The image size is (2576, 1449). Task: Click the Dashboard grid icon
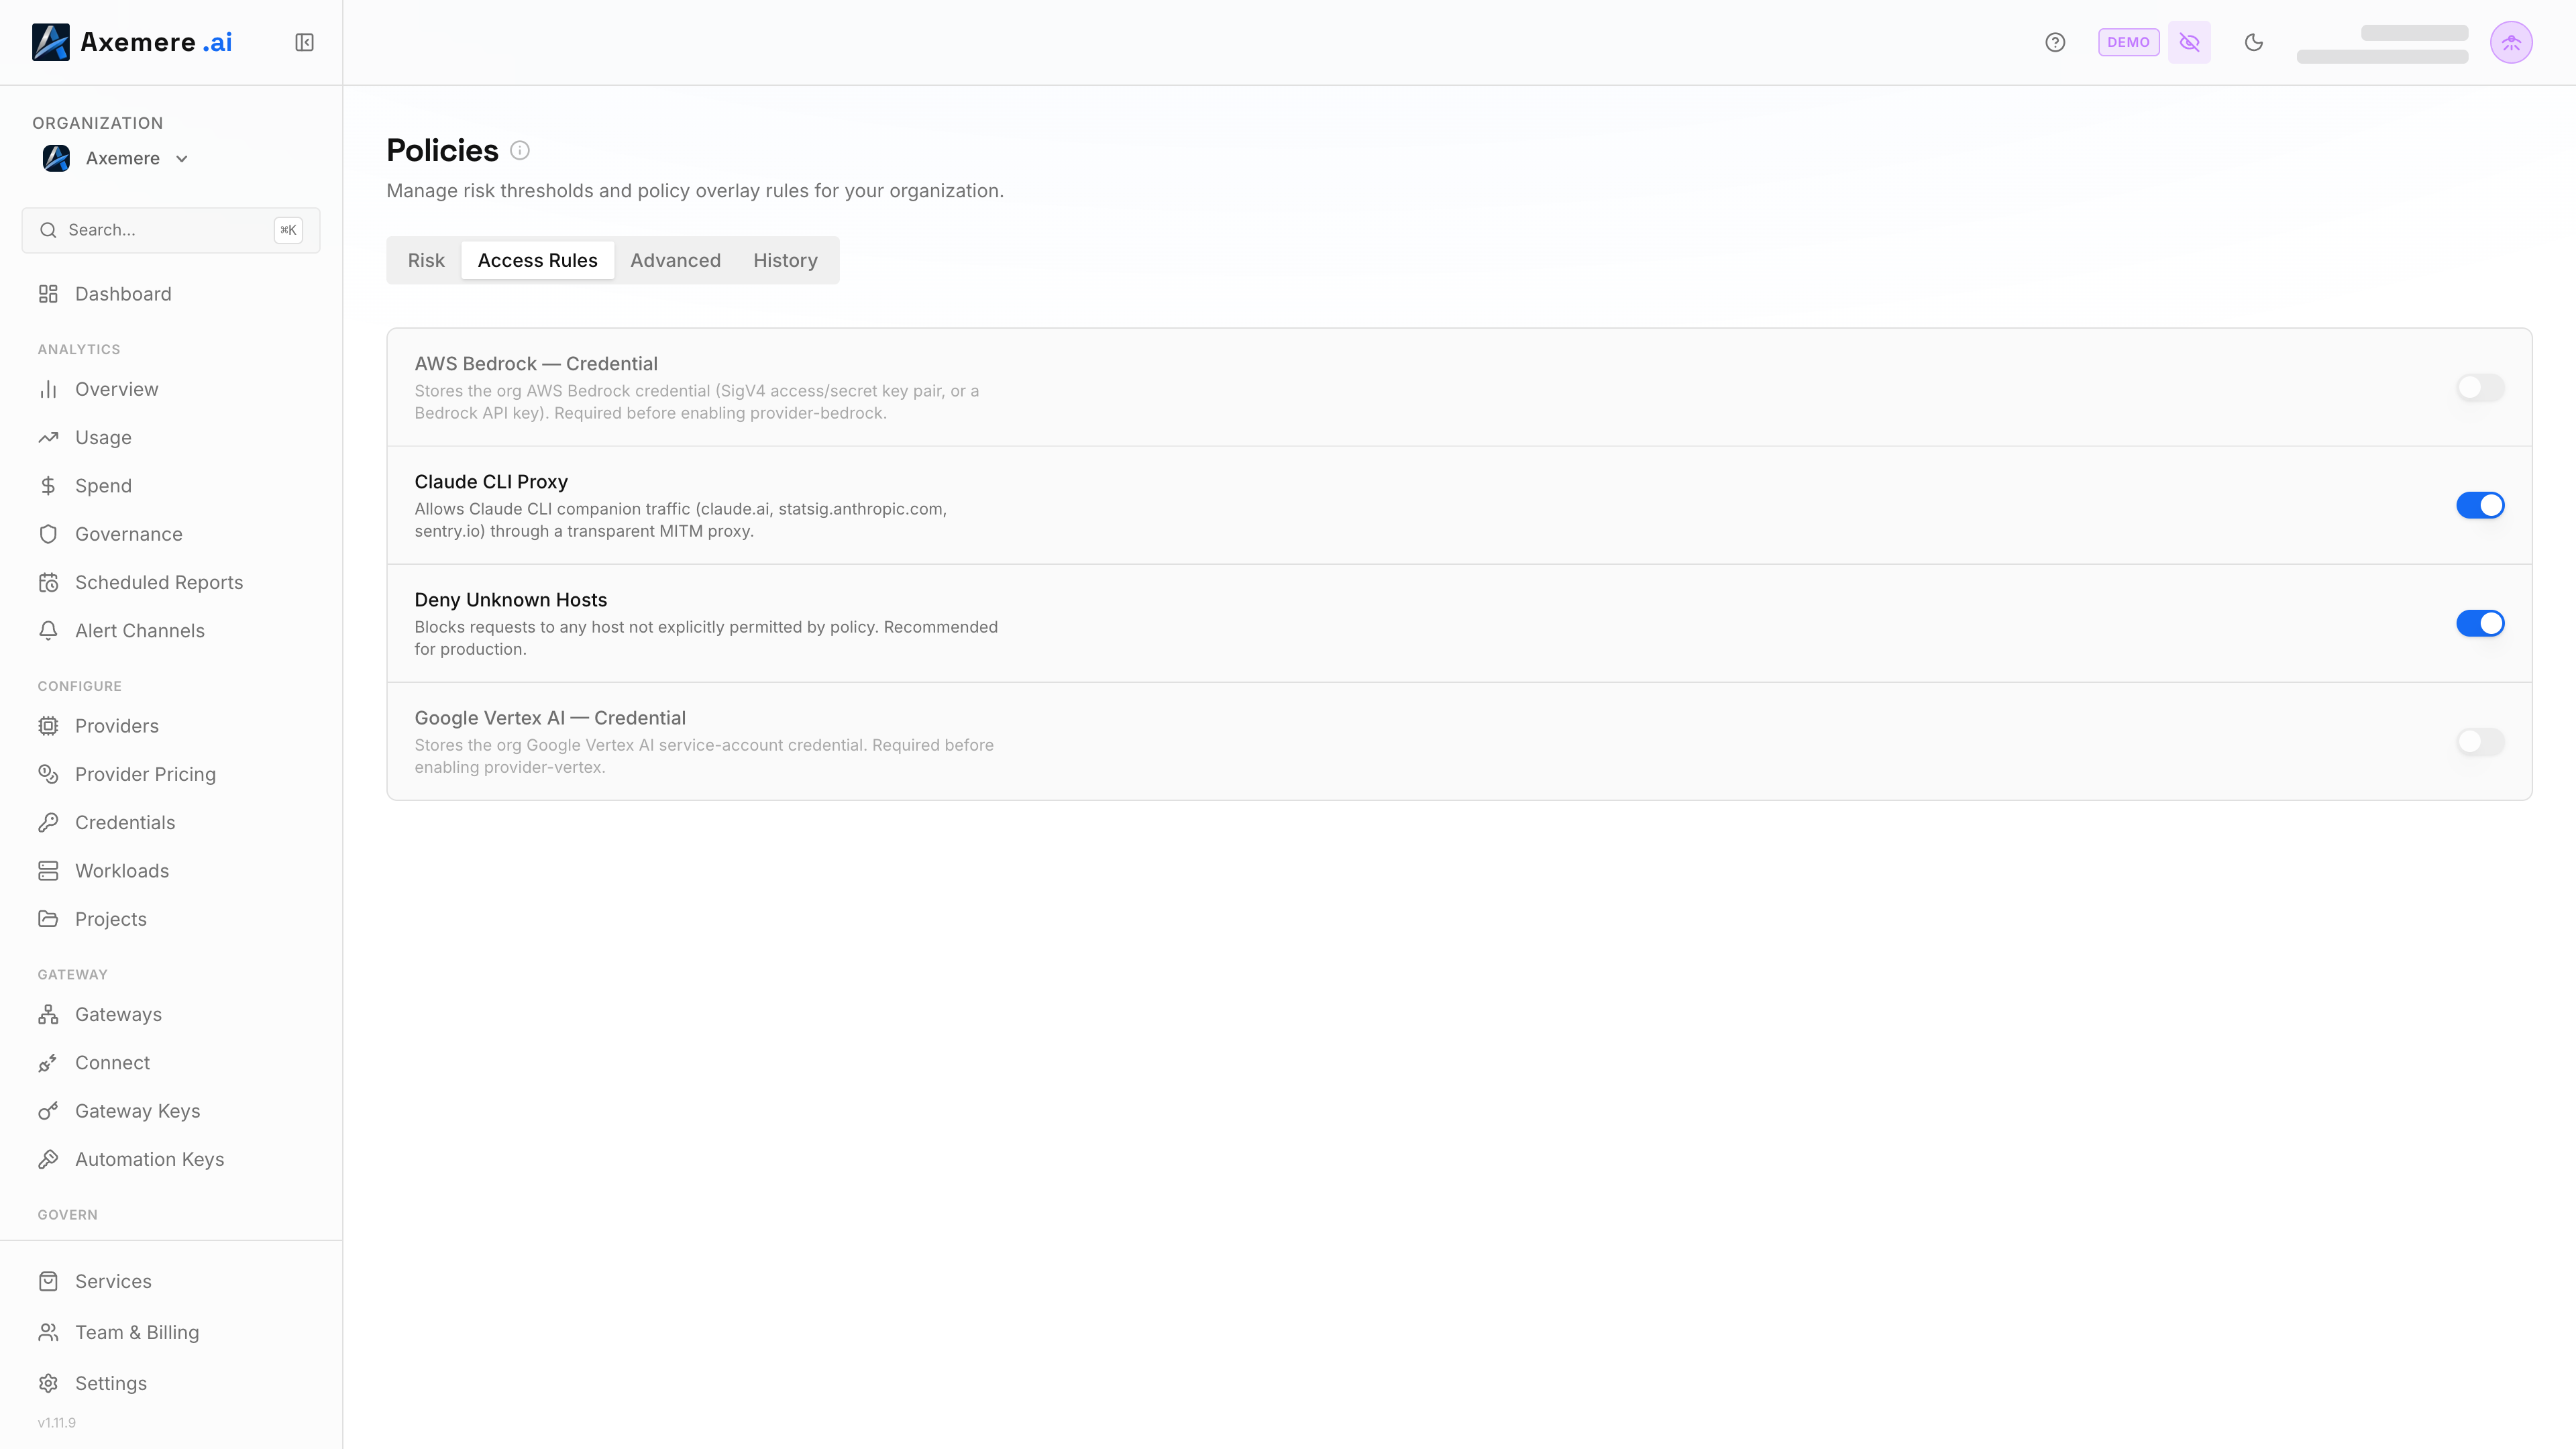pos(48,294)
